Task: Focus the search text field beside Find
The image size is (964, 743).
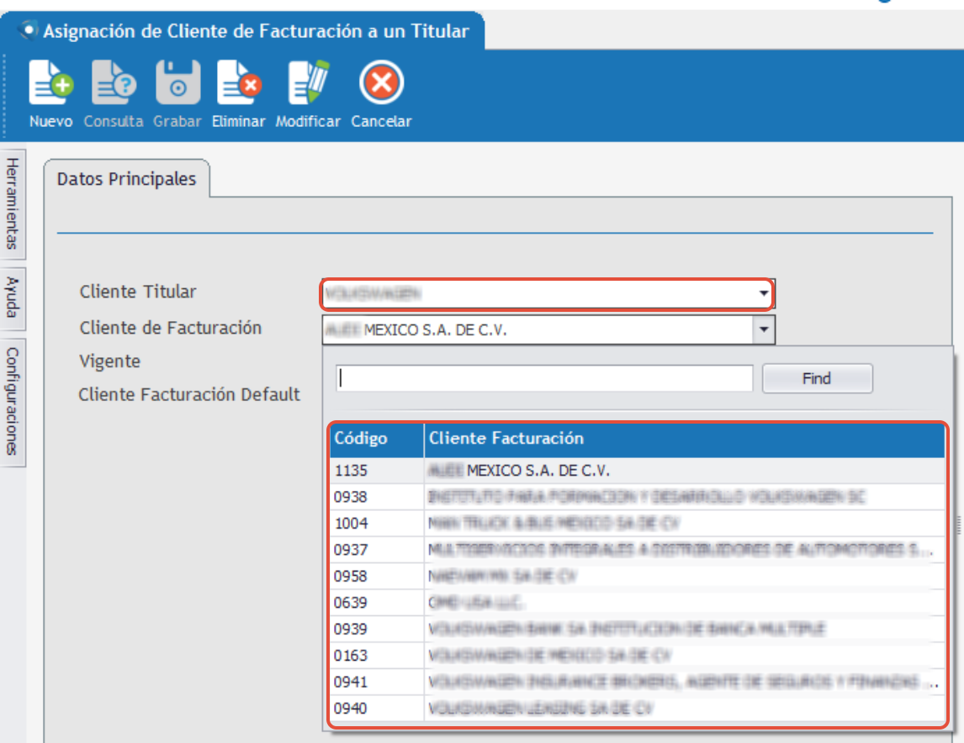Action: click(x=544, y=378)
